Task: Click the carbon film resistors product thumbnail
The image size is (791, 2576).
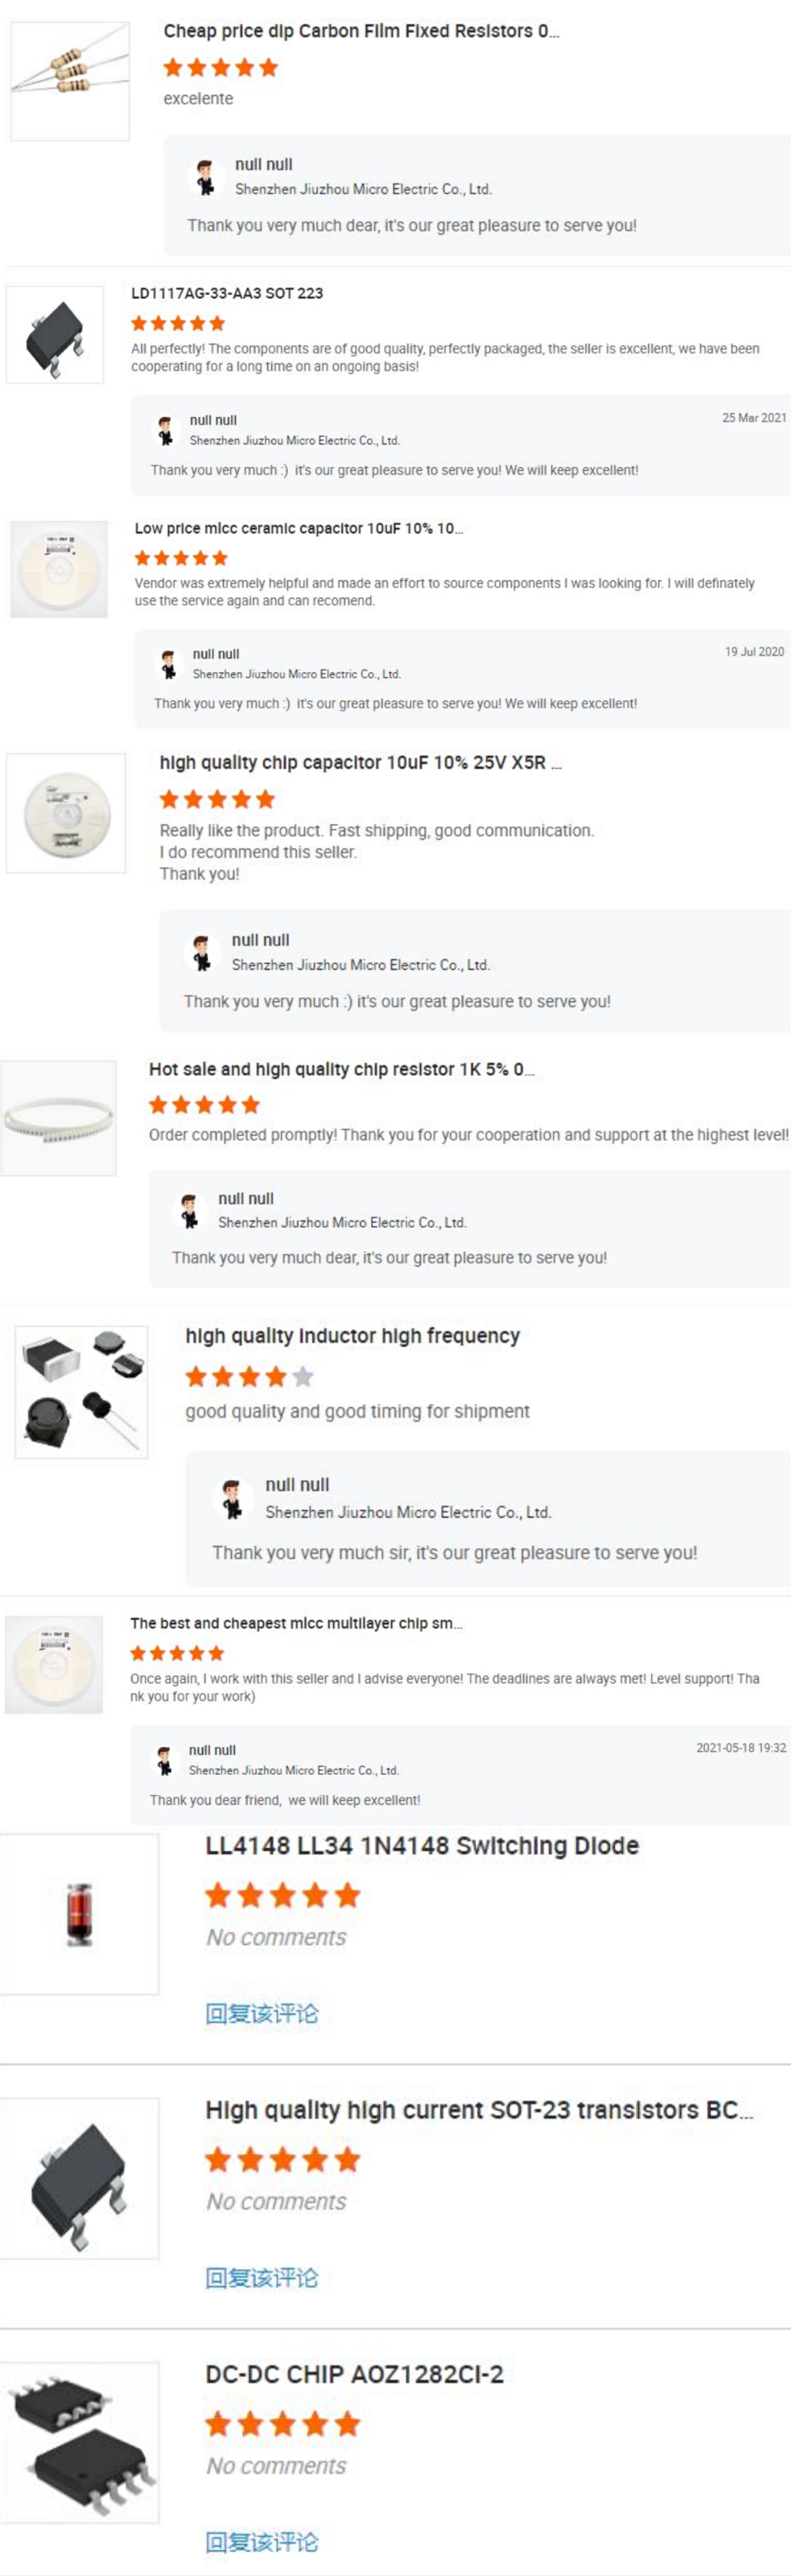Action: coord(70,81)
